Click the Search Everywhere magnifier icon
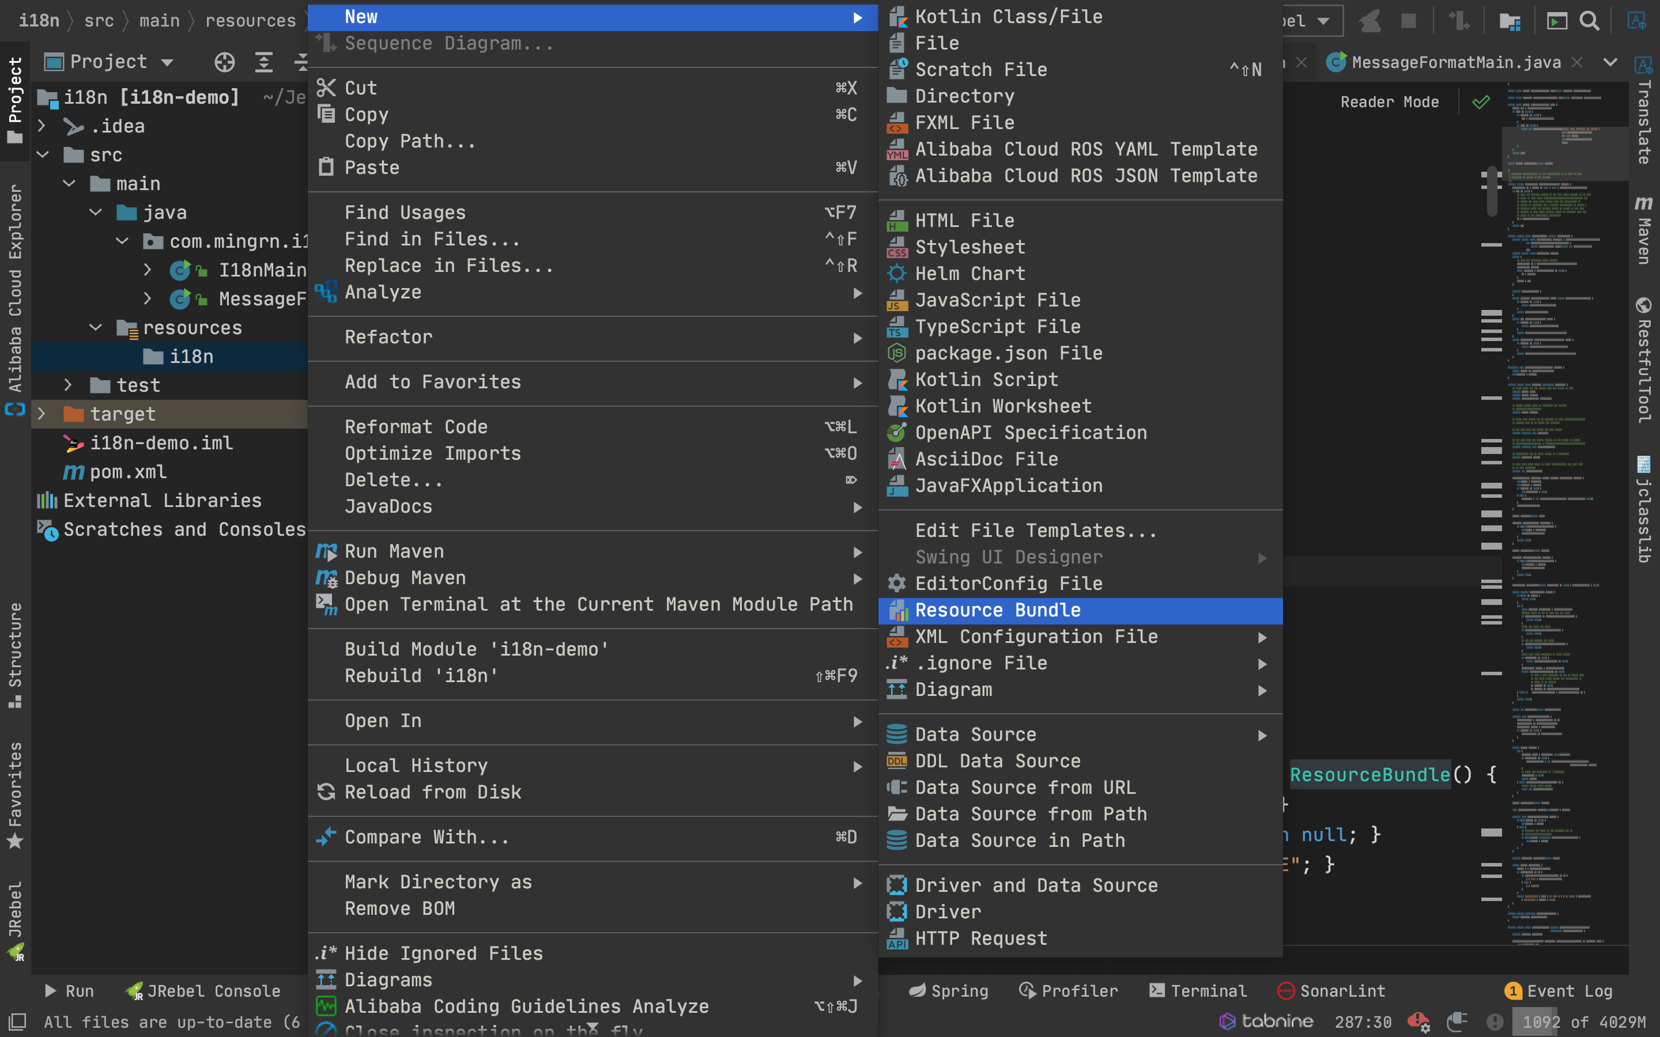1660x1037 pixels. click(1589, 21)
